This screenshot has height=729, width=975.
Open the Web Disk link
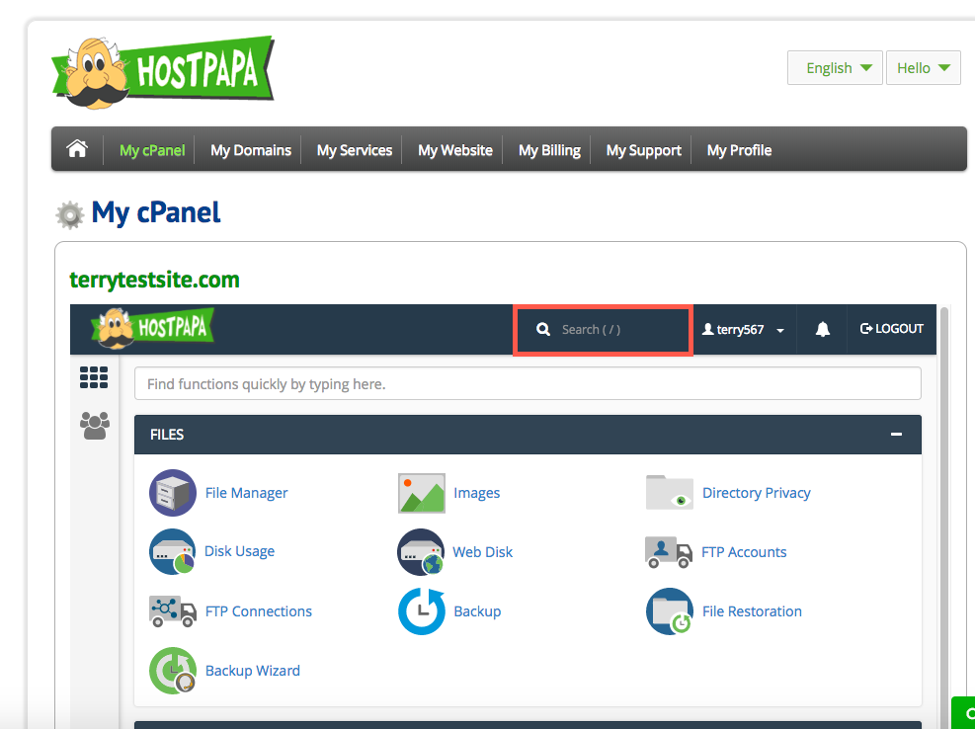(x=482, y=552)
